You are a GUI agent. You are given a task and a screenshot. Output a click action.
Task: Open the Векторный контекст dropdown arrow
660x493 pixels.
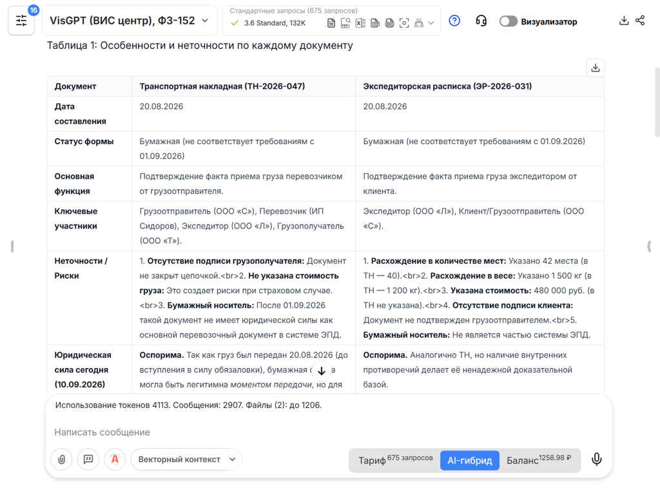point(232,460)
